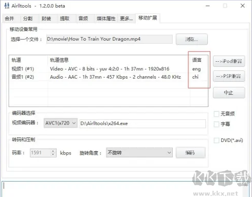
Task: Click the -->iPod兼容 button
Action: [229, 61]
